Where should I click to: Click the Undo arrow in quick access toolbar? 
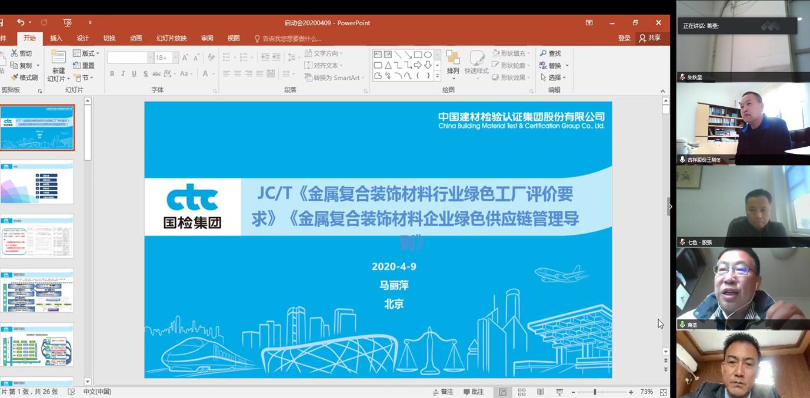pos(21,22)
